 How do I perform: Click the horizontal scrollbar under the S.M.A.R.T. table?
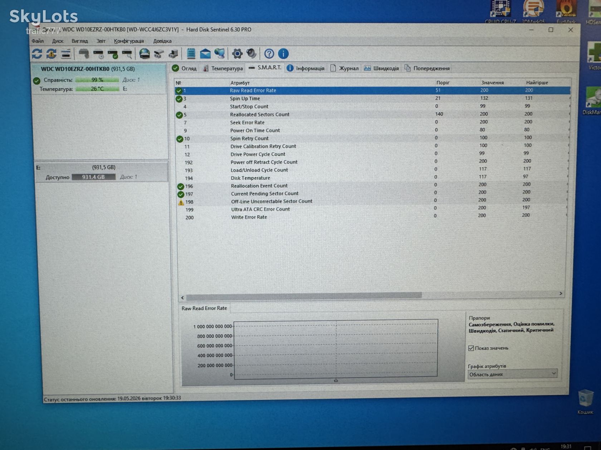tap(303, 296)
